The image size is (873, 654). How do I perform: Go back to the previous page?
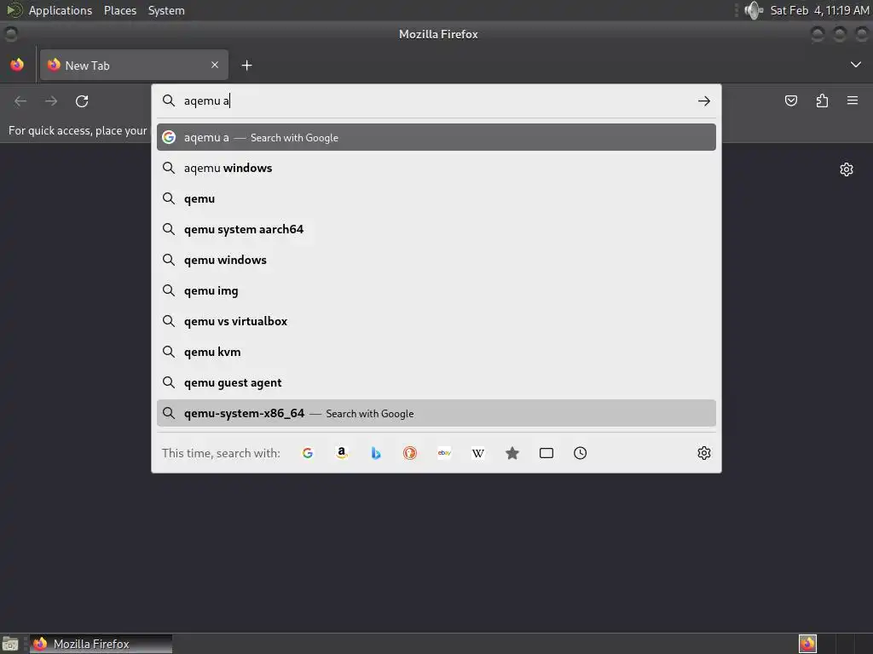click(20, 101)
